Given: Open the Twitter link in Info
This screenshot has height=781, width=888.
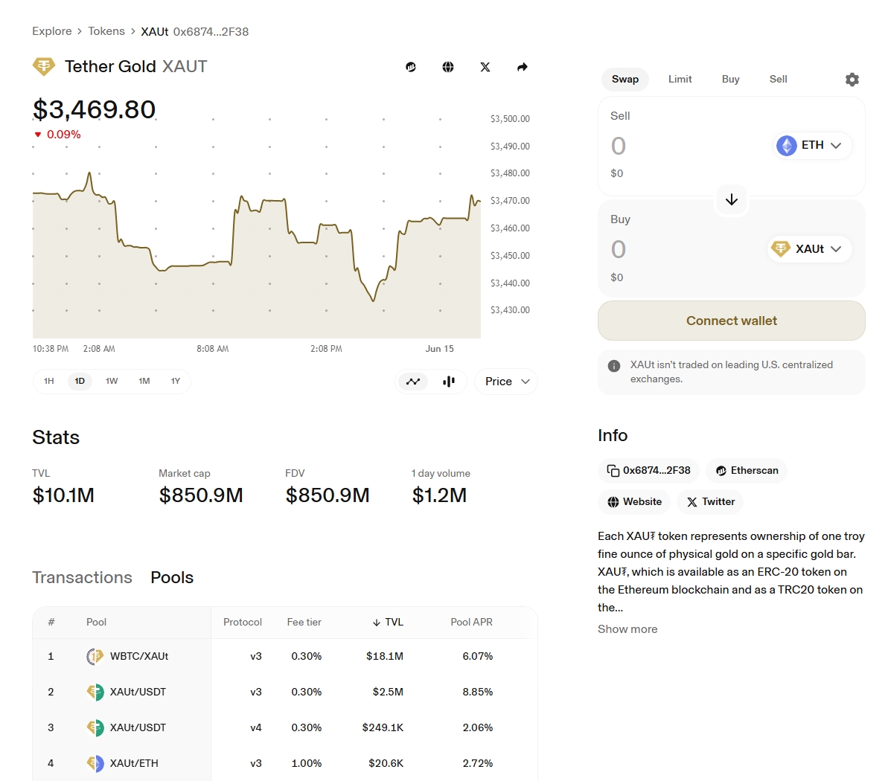Looking at the screenshot, I should (x=710, y=502).
